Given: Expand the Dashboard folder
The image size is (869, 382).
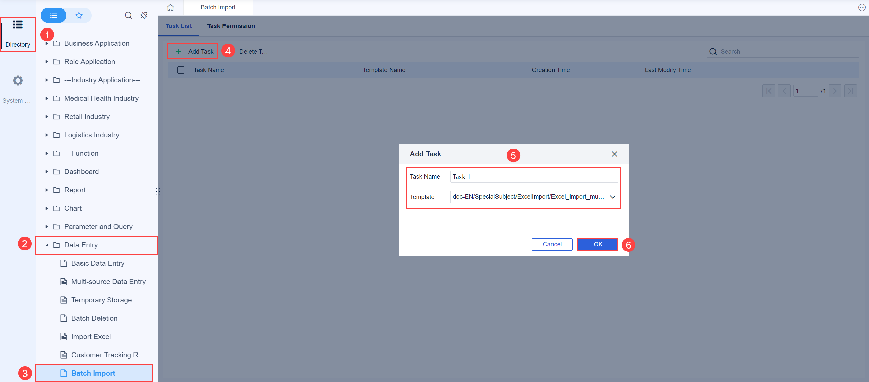Looking at the screenshot, I should 47,171.
